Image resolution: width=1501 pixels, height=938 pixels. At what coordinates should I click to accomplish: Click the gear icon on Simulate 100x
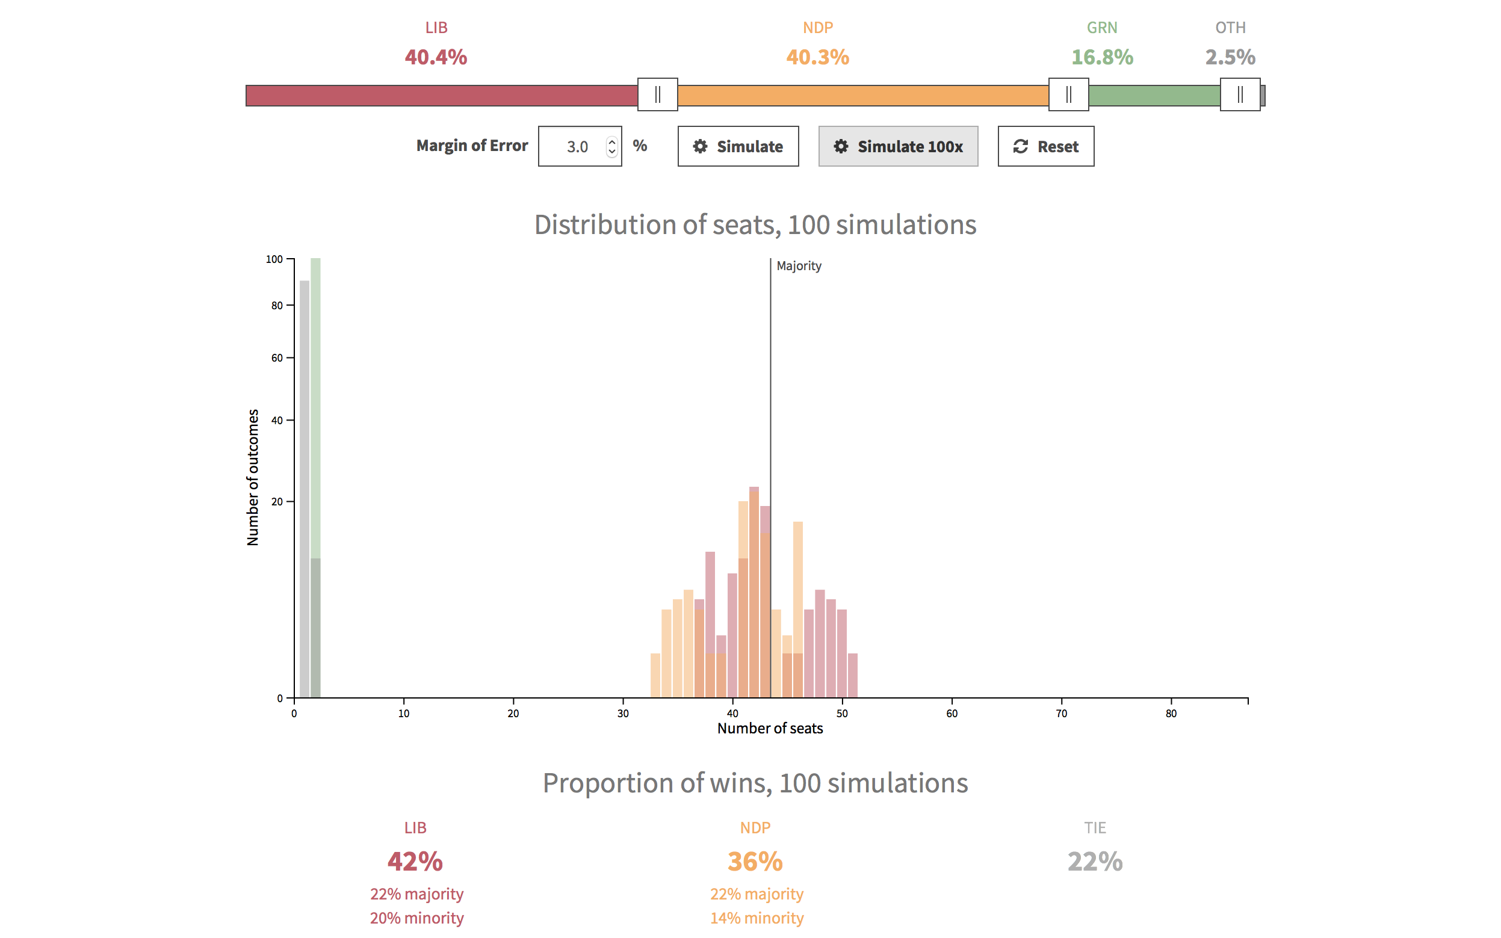pyautogui.click(x=841, y=146)
